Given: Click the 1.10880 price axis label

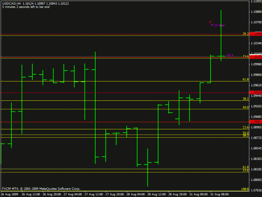Looking at the screenshot, I should coord(256,12).
